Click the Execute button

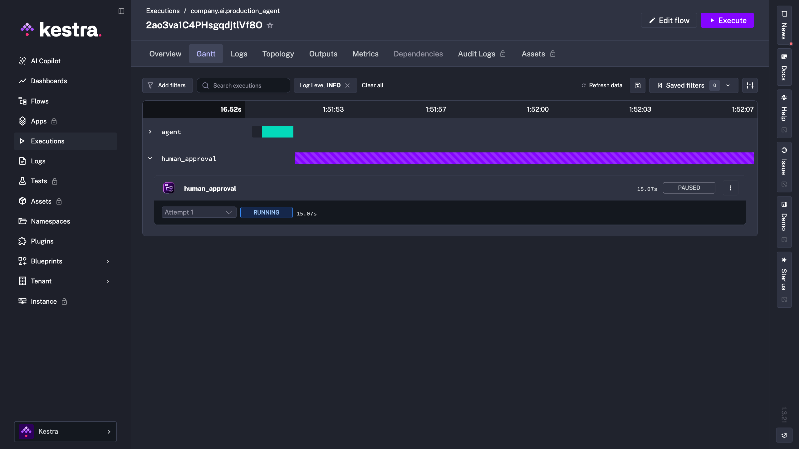click(727, 20)
